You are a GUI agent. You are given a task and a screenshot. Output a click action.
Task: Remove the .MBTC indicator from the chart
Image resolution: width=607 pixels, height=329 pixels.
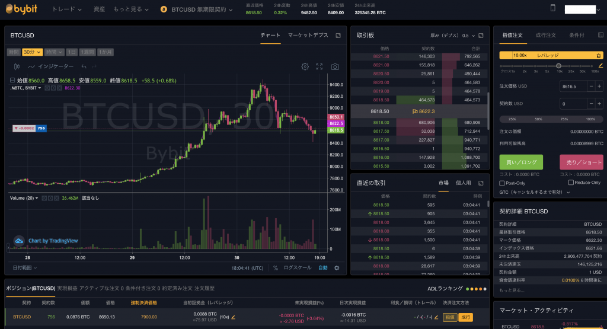tap(59, 88)
